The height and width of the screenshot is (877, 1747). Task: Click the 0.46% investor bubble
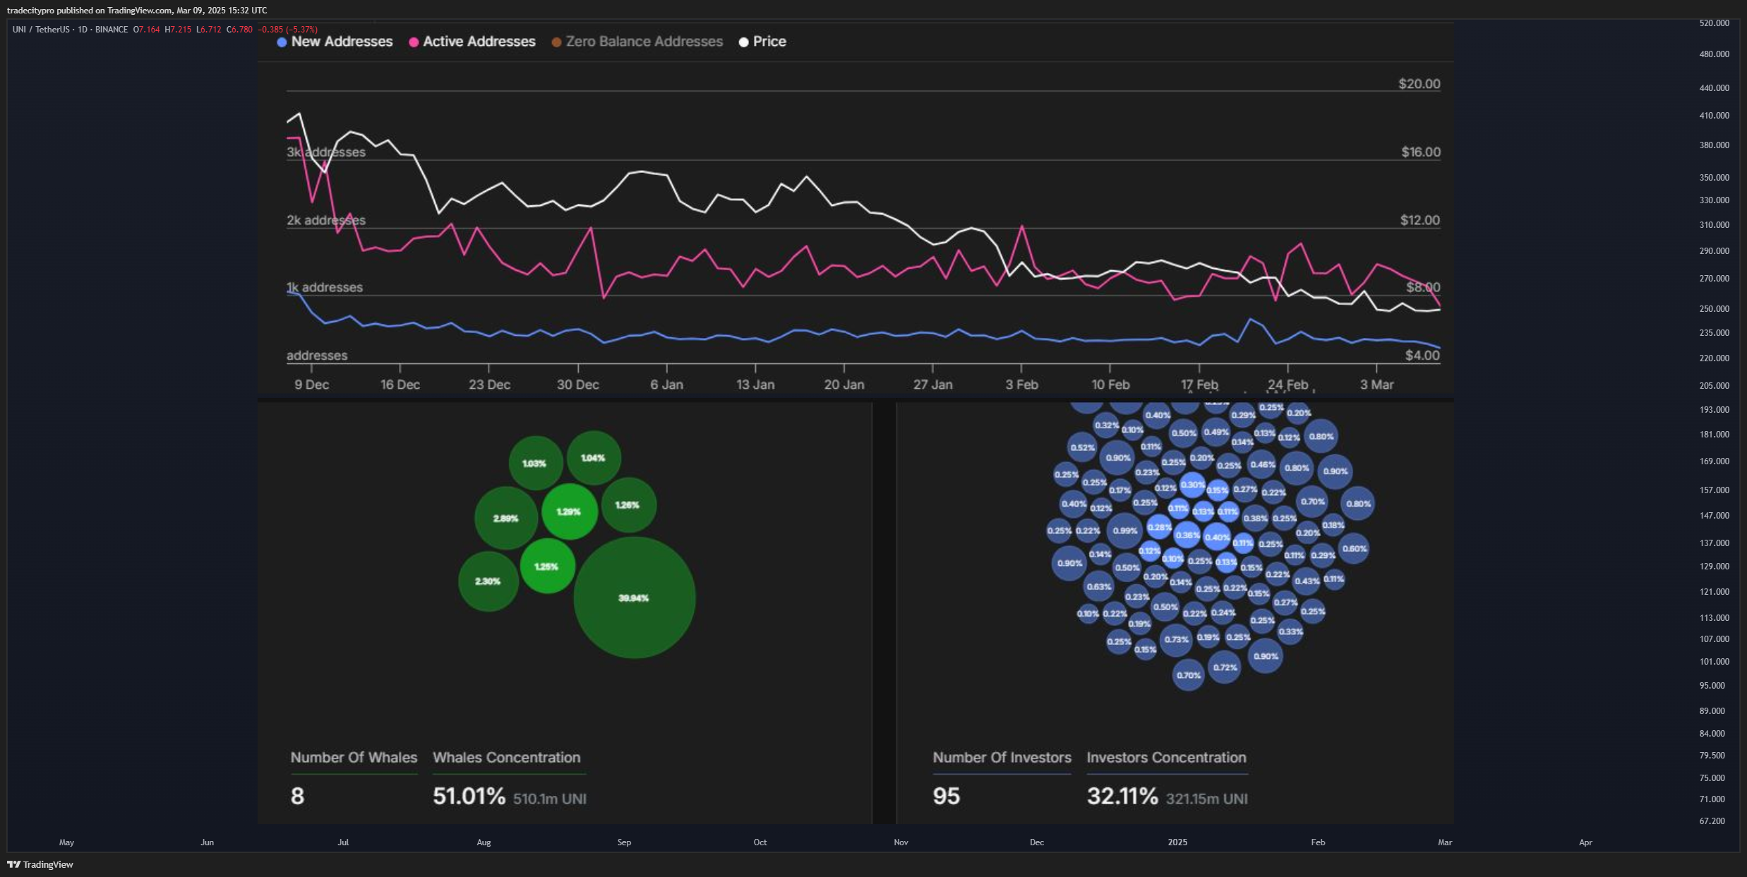pos(1263,465)
